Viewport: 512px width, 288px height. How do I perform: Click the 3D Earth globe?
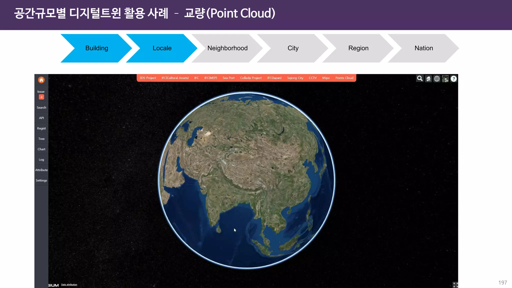coord(247,180)
